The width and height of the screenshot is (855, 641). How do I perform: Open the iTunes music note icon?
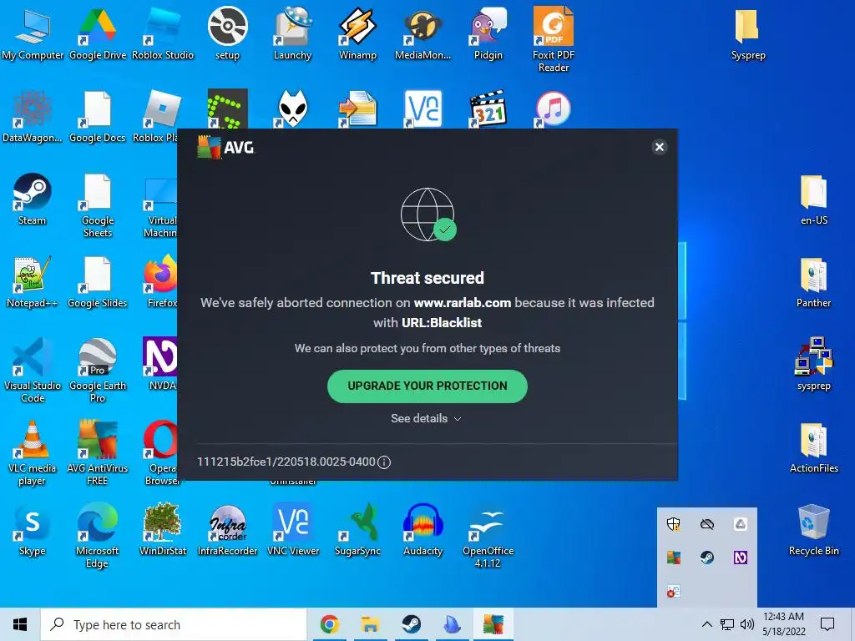pyautogui.click(x=553, y=109)
